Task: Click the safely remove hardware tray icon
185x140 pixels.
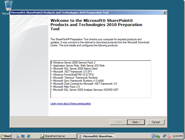Action: click(x=158, y=136)
